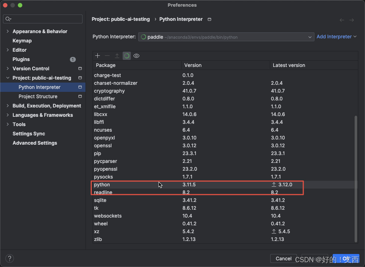The image size is (365, 267).
Task: Open the Plugins settings page
Action: (x=21, y=59)
